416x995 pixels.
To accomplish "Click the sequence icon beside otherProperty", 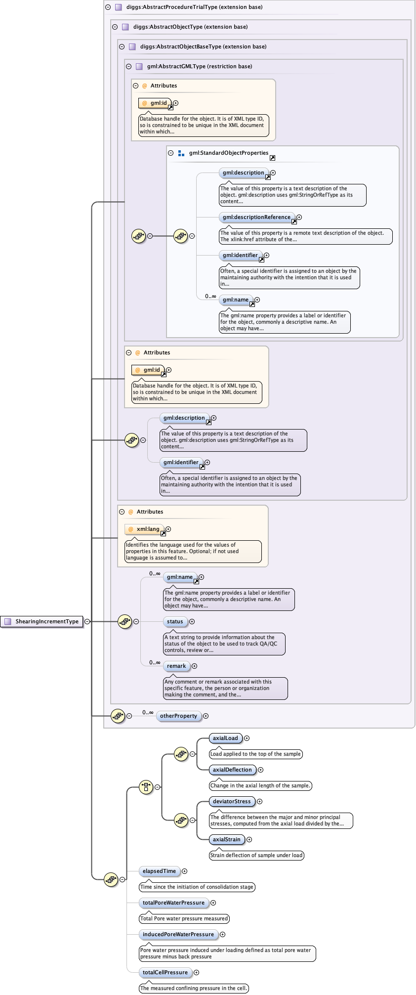I will tap(118, 716).
